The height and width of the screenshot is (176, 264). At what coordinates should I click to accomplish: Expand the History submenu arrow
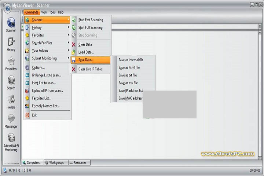point(68,27)
